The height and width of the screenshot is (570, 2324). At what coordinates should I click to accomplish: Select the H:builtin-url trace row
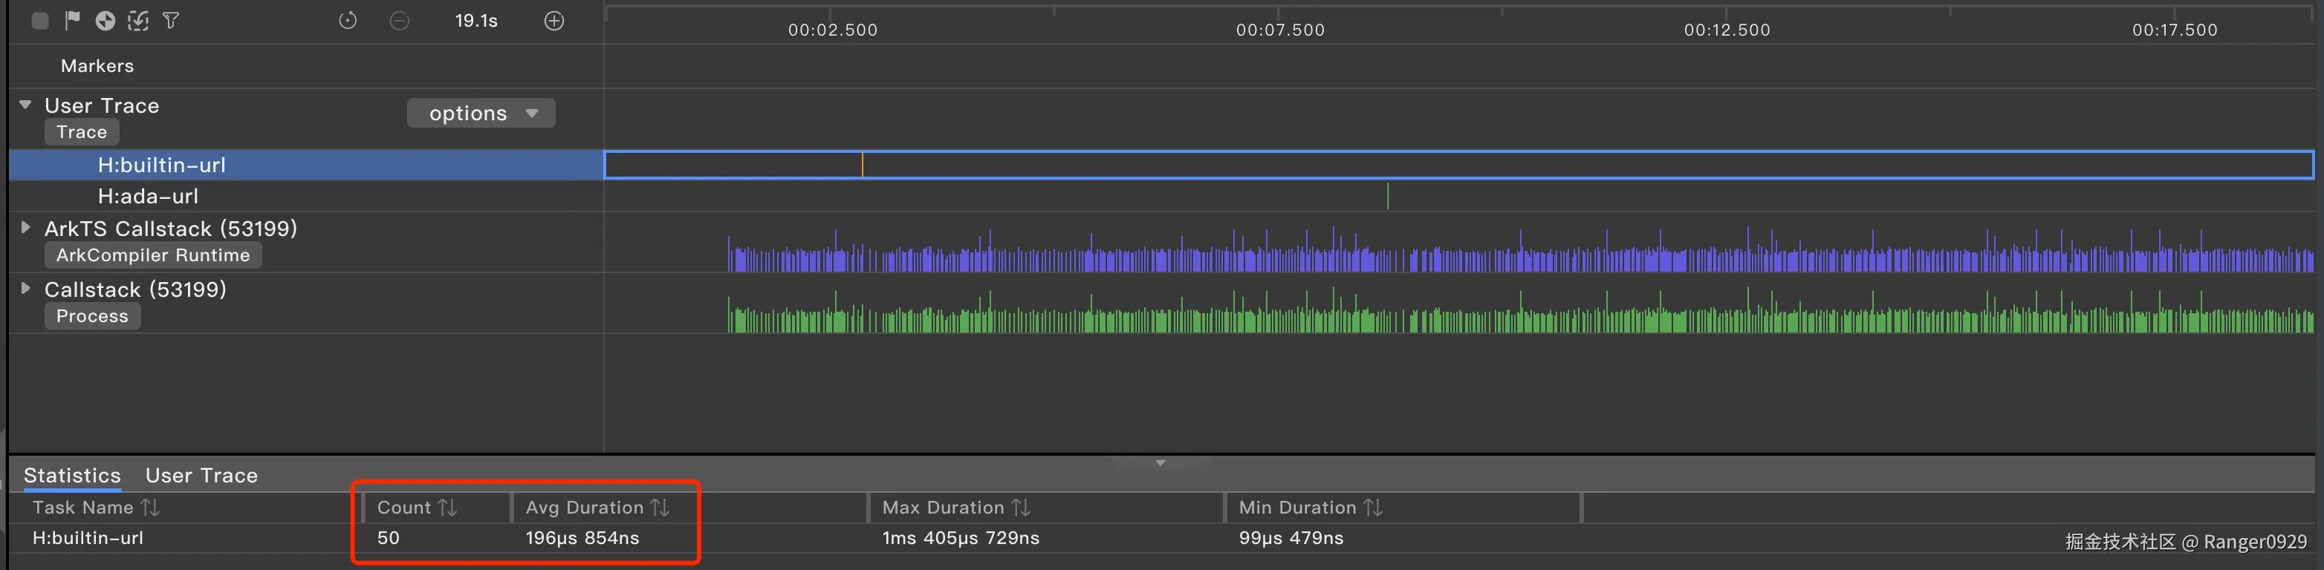tap(306, 165)
